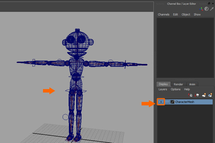The height and width of the screenshot is (143, 215).
Task: Select the Display layer tab
Action: coord(163,84)
